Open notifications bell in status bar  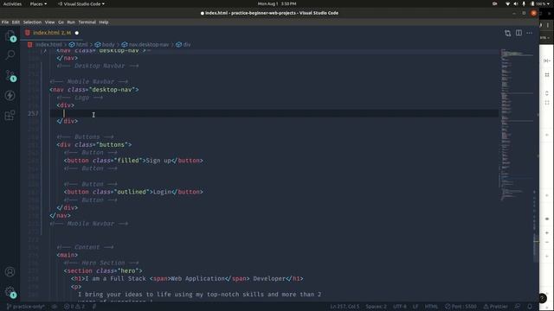[530, 307]
